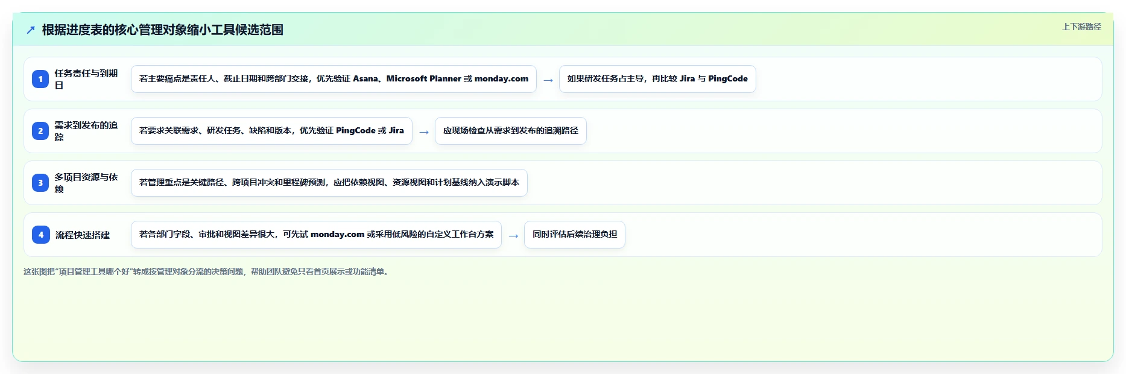
Task: Click the number 2 badge for 需求到发布的追踪
Action: (40, 131)
